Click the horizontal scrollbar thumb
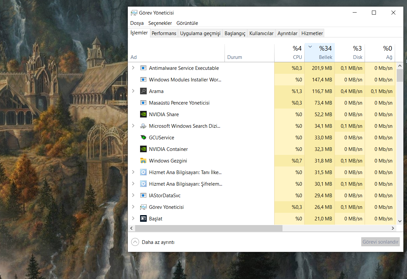 coord(209,228)
